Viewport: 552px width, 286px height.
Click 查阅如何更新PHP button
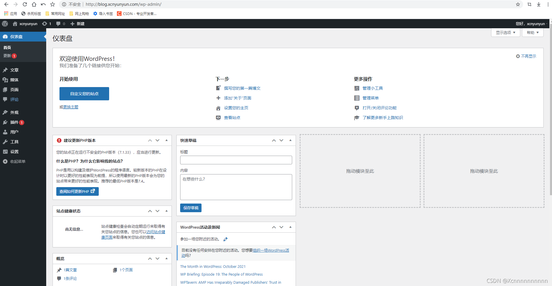77,191
